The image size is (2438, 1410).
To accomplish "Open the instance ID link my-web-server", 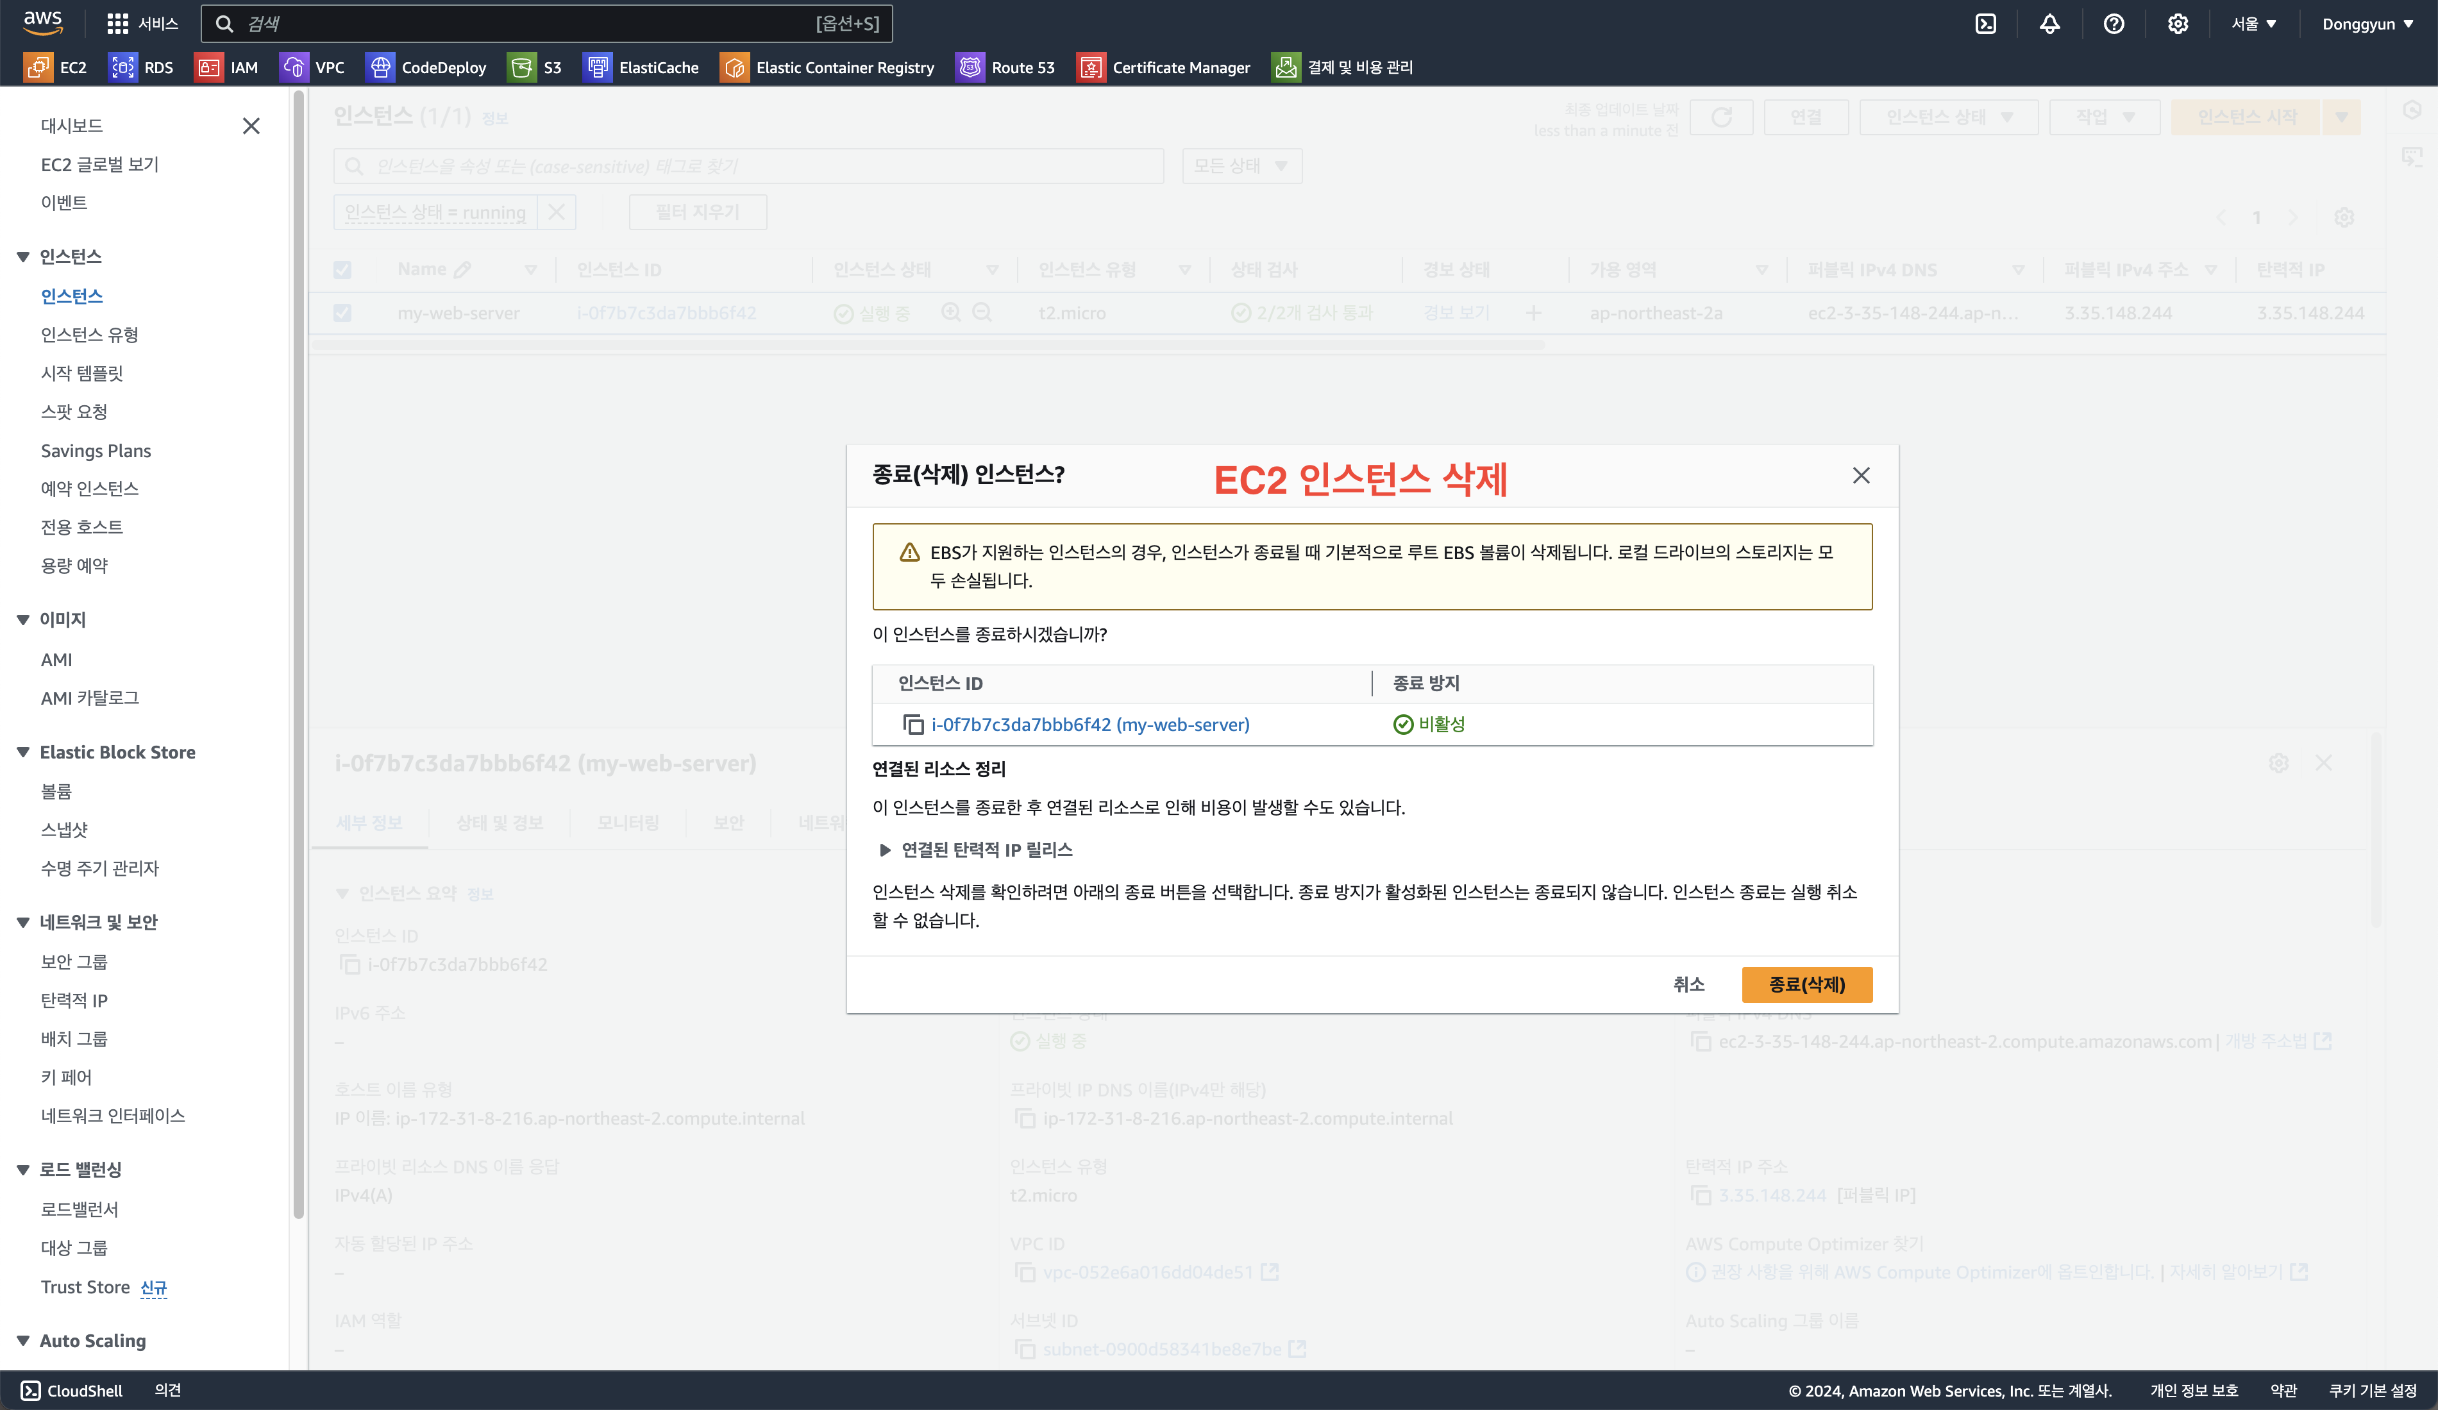I will click(x=1089, y=725).
